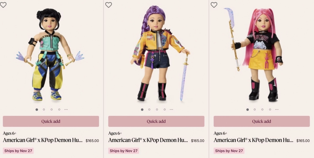The height and width of the screenshot is (158, 314).
Task: Expand more image dots for pink-haired doll
Action: click(277, 110)
